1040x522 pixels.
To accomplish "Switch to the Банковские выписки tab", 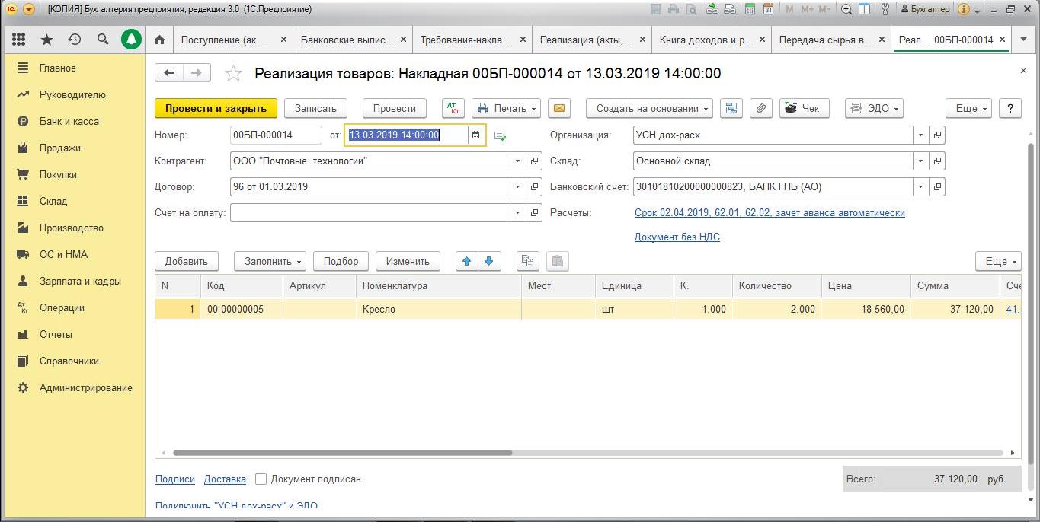I will 347,40.
